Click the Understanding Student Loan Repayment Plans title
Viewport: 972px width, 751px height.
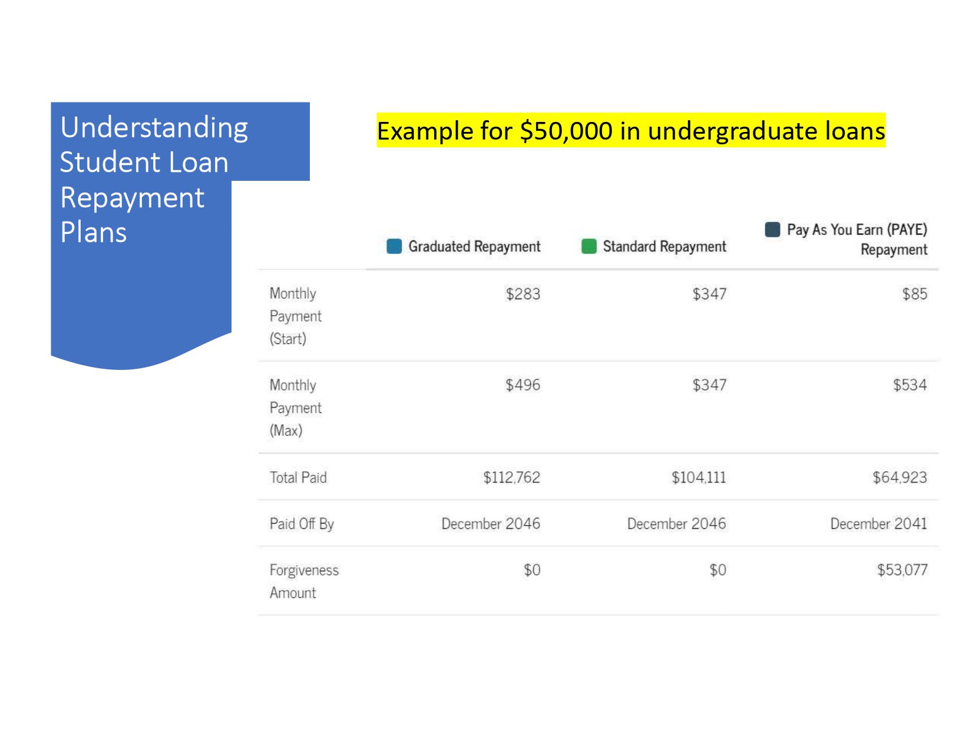point(153,179)
